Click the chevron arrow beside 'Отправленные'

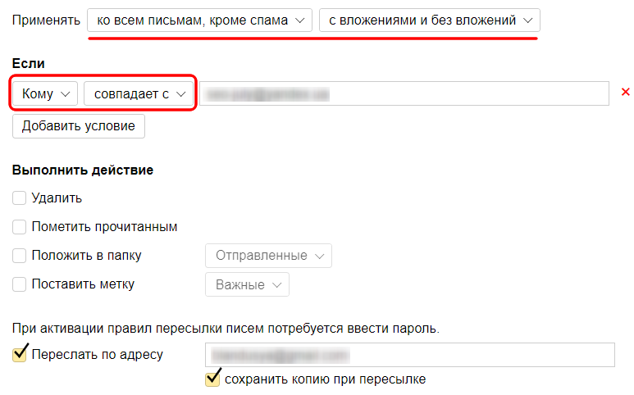click(x=319, y=257)
